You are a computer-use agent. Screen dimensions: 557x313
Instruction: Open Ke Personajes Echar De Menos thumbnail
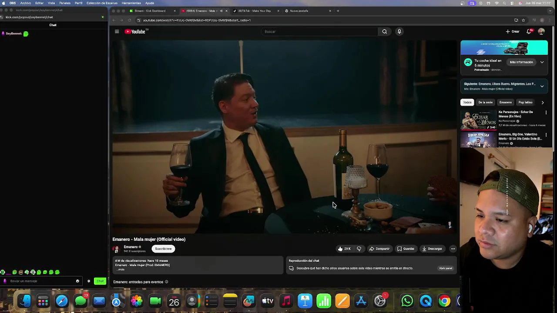click(479, 120)
